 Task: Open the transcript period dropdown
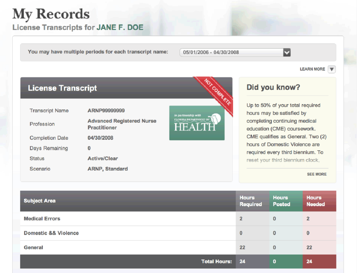[x=232, y=52]
